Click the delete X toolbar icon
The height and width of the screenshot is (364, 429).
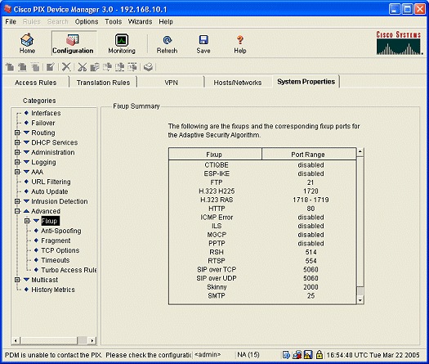click(x=66, y=66)
